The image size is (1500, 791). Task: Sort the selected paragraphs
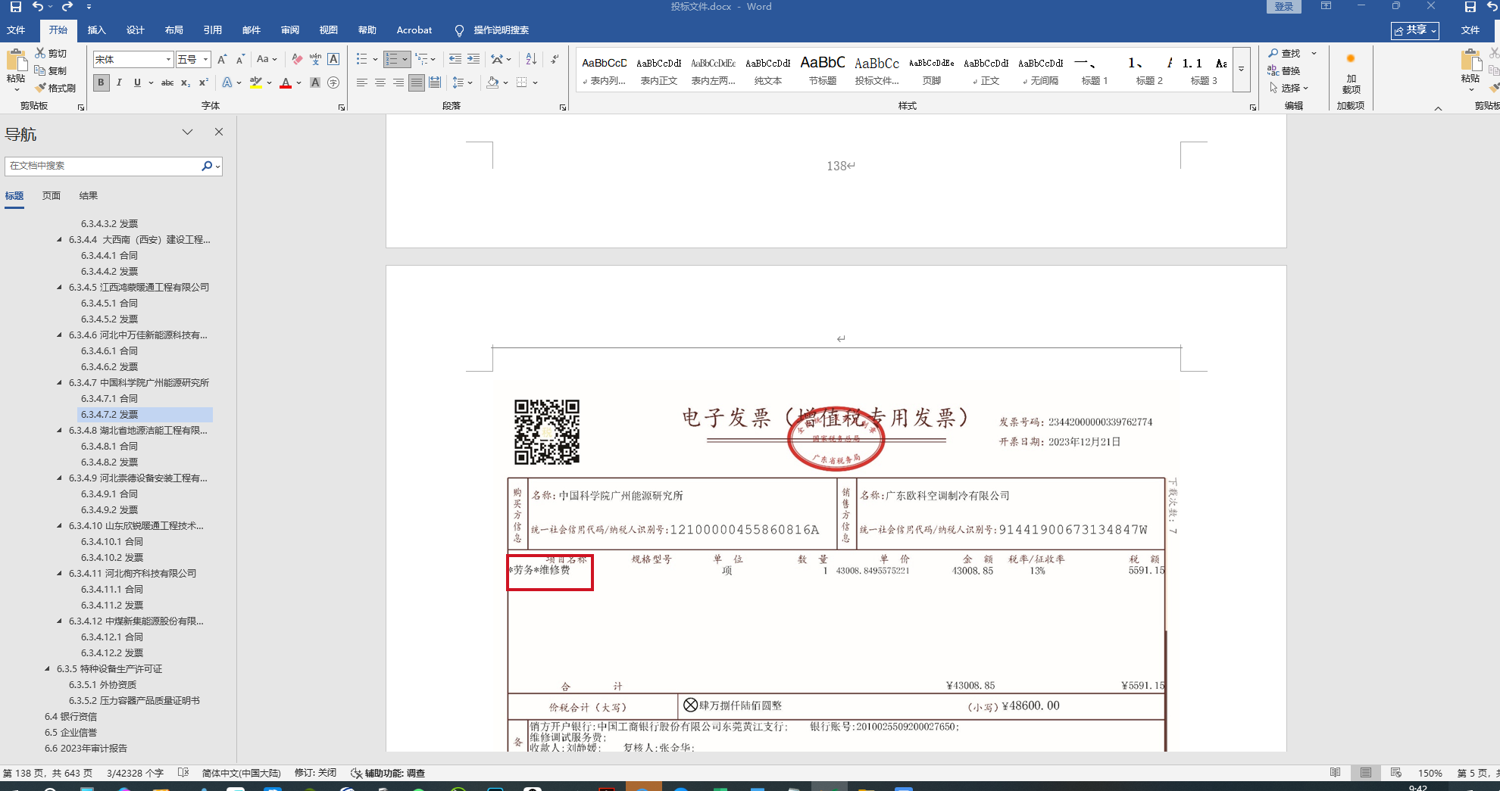coord(531,59)
